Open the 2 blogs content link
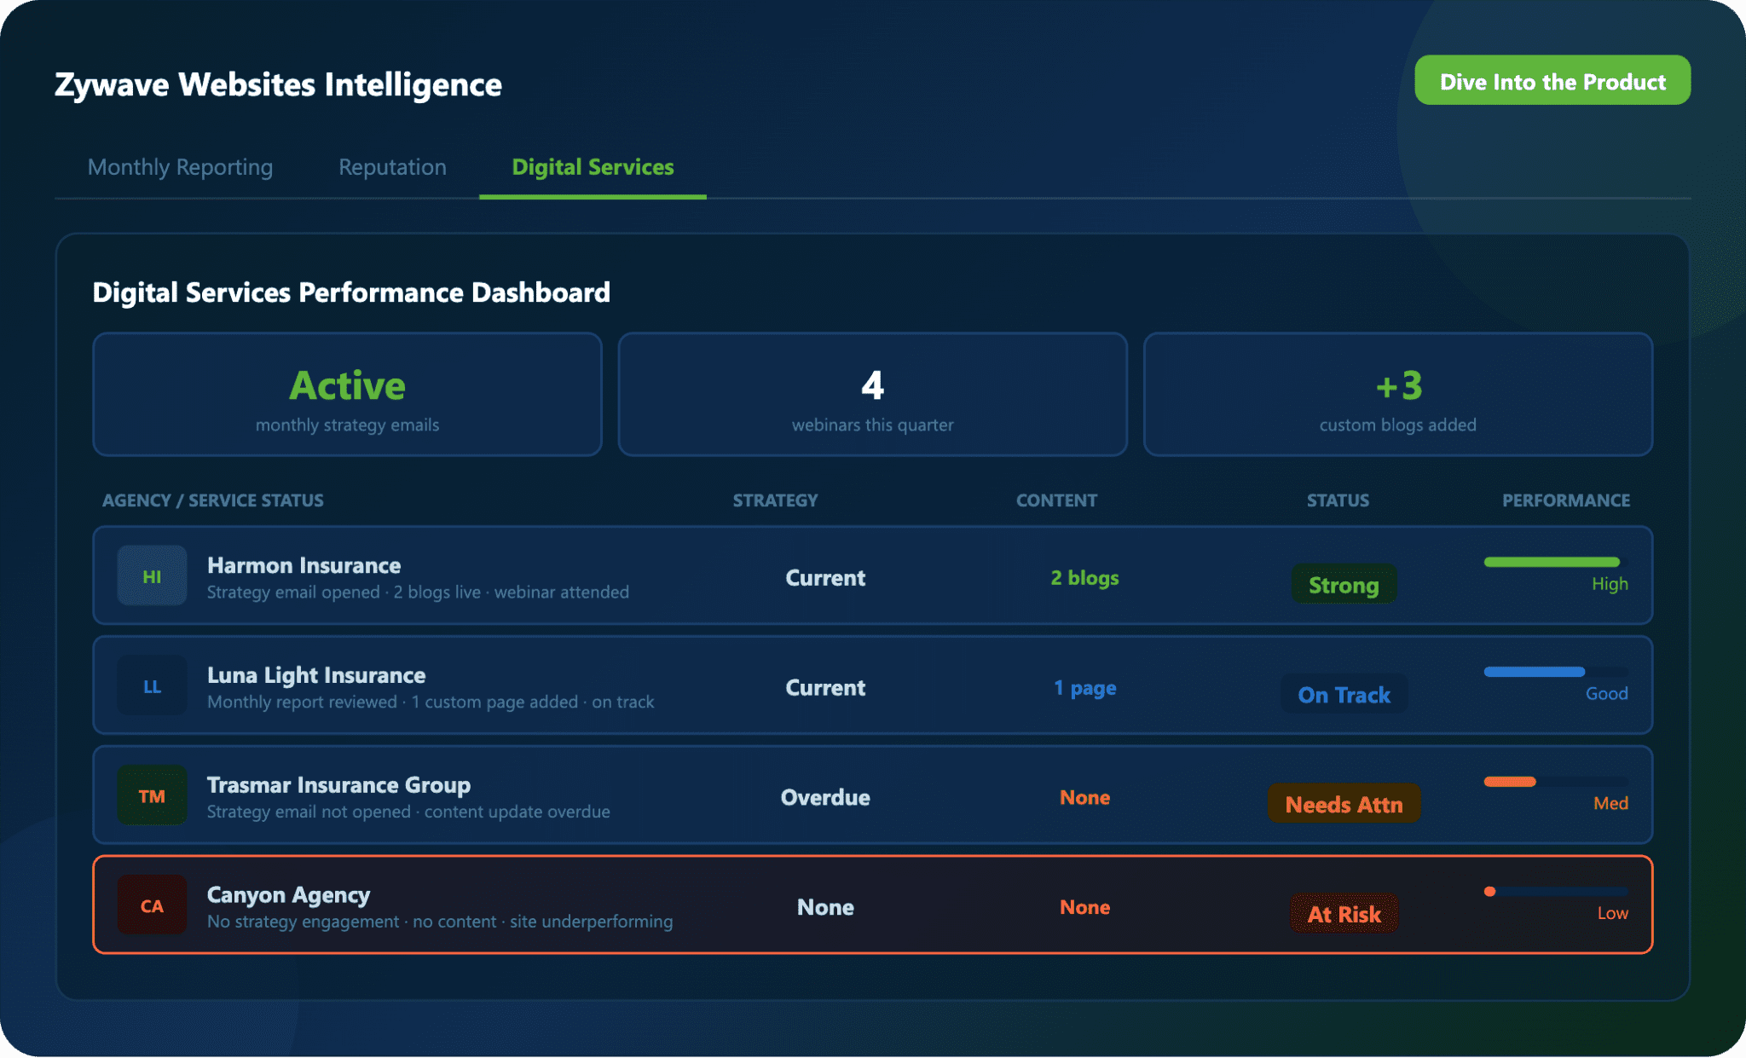 tap(1084, 578)
